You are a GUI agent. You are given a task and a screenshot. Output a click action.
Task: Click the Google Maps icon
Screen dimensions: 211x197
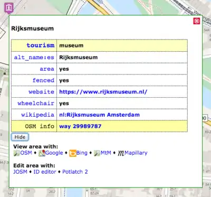tap(42, 153)
